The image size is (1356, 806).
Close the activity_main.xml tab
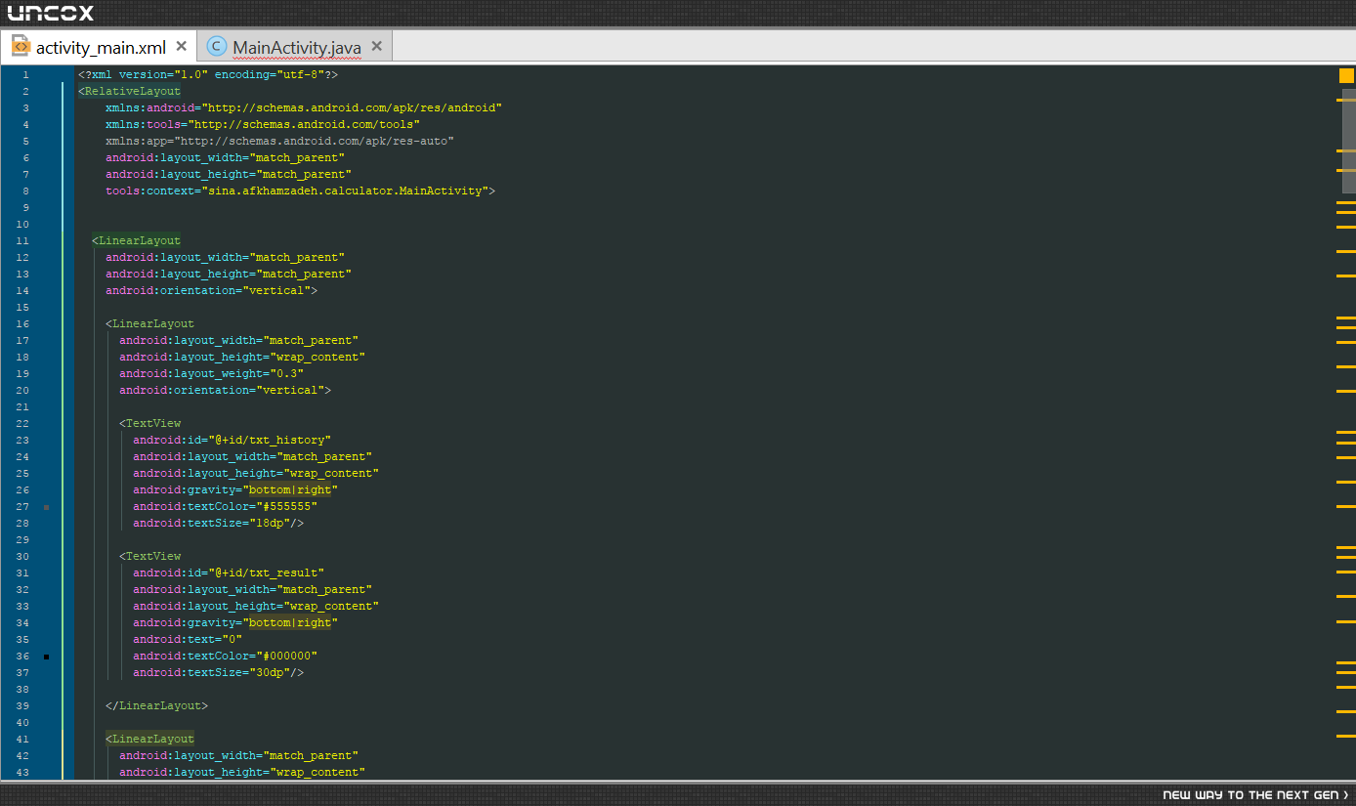[181, 46]
